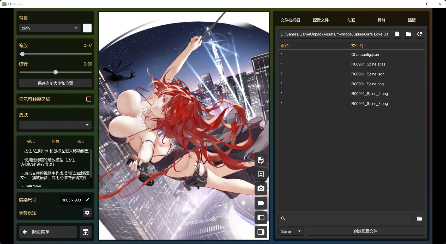Click the 返回菜单 button
The image size is (446, 244).
(x=48, y=232)
